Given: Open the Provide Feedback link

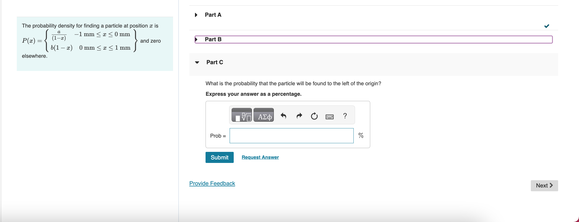Looking at the screenshot, I should click(212, 183).
